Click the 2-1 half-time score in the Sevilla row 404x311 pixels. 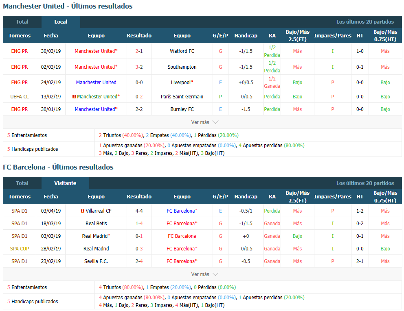[x=360, y=261]
